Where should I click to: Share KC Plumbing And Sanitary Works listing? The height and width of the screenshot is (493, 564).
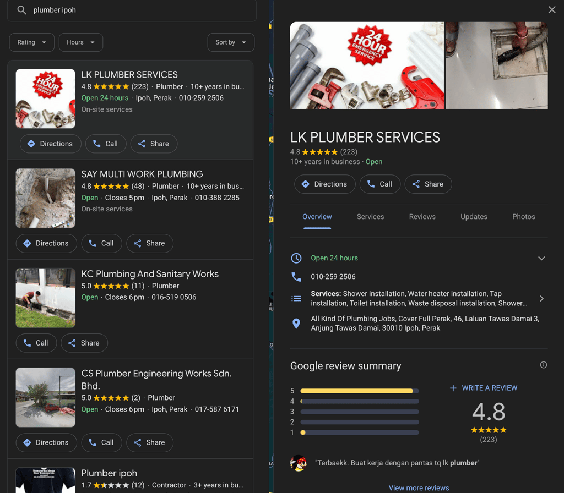pyautogui.click(x=84, y=343)
